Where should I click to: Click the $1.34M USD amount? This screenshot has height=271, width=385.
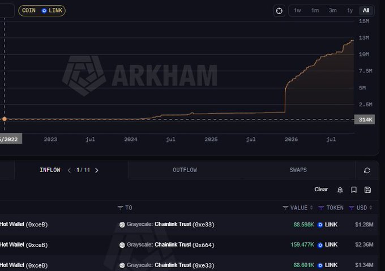coord(364,265)
